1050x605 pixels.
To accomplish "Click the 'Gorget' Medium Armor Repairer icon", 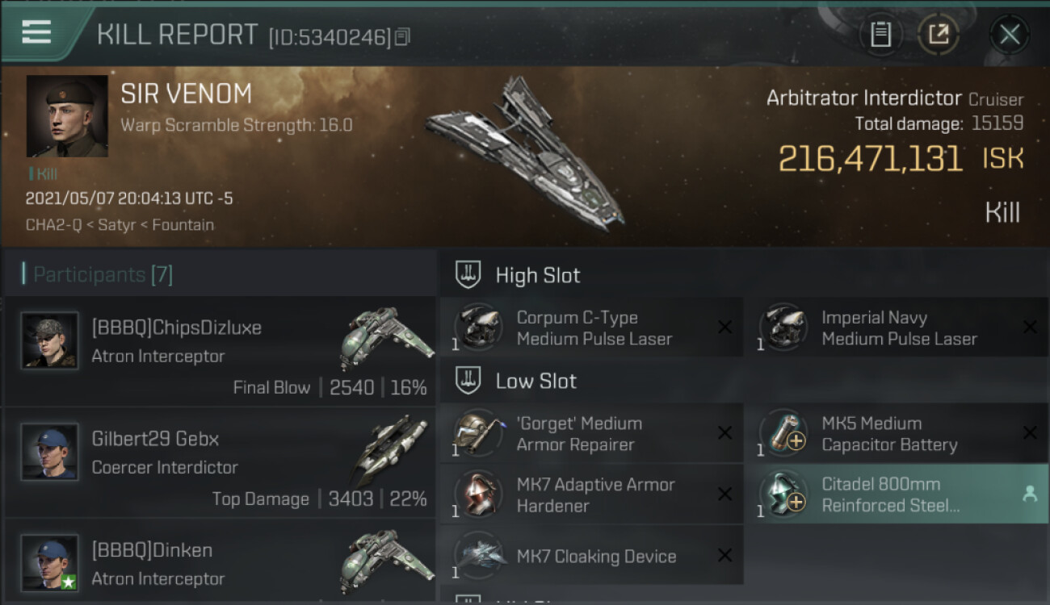I will pyautogui.click(x=478, y=433).
